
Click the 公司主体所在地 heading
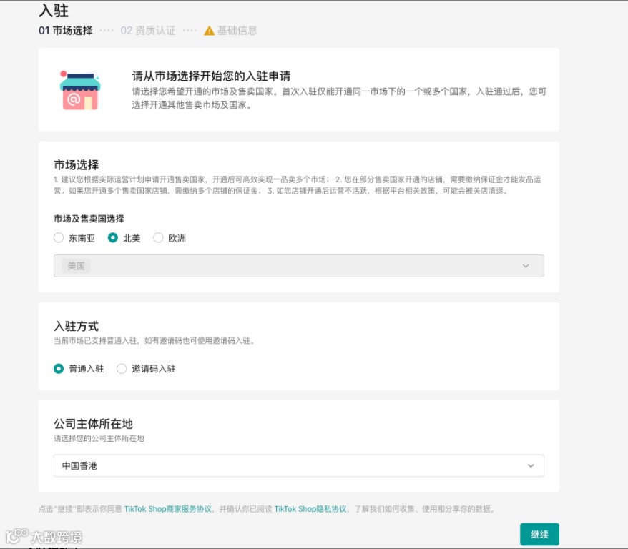click(x=93, y=424)
